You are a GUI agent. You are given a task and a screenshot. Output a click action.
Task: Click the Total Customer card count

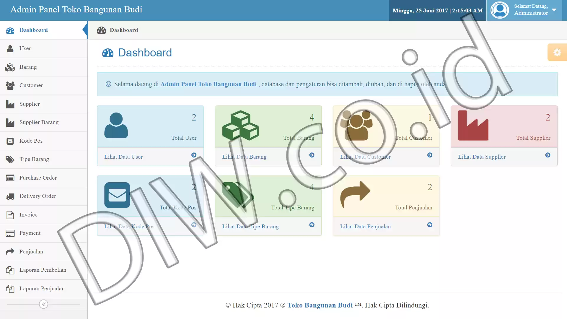(430, 117)
